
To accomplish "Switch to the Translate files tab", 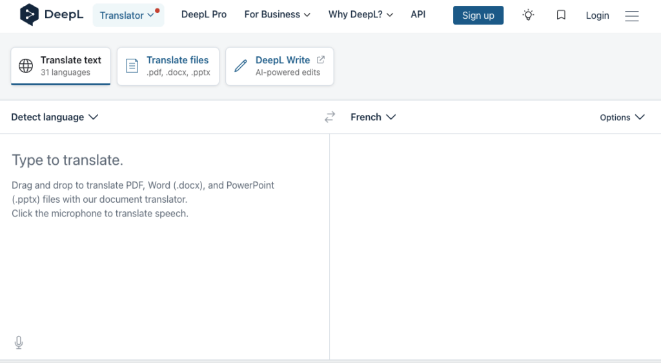I will point(168,66).
